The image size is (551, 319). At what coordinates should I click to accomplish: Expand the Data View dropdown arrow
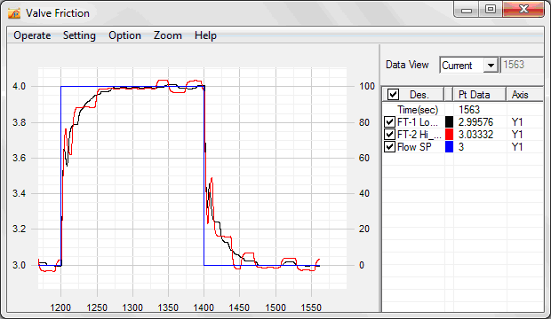(491, 66)
